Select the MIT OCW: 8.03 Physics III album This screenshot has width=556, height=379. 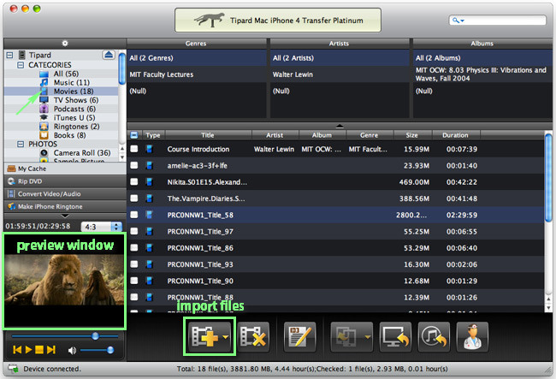pyautogui.click(x=482, y=74)
